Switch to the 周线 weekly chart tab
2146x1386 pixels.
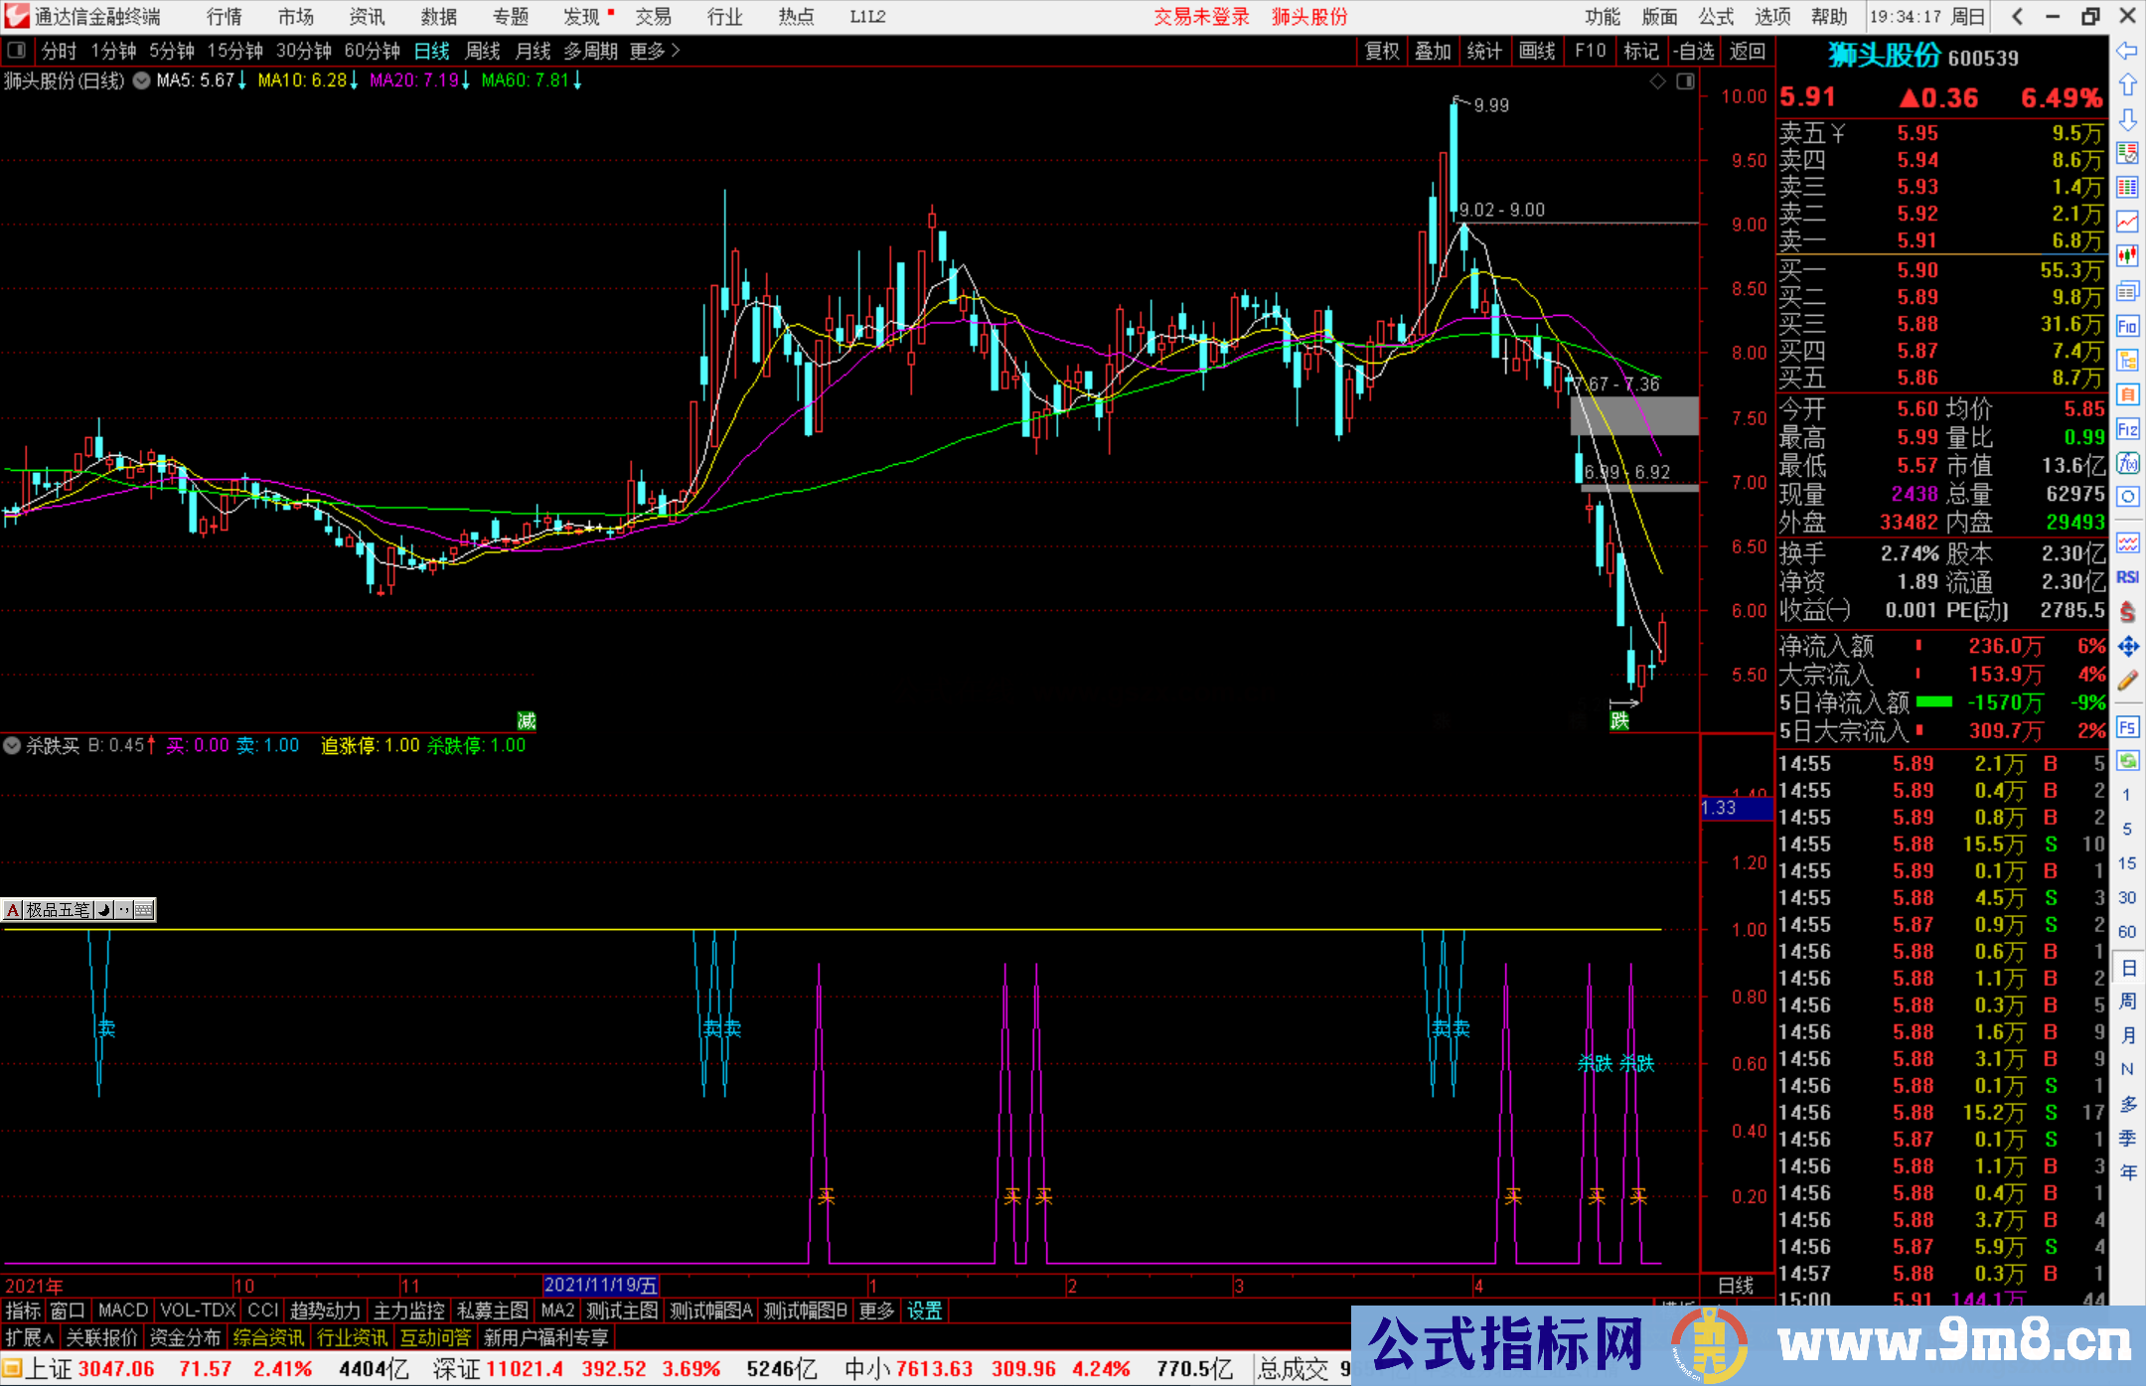[483, 51]
